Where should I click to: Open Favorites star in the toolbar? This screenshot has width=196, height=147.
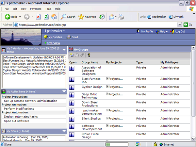tap(81, 17)
